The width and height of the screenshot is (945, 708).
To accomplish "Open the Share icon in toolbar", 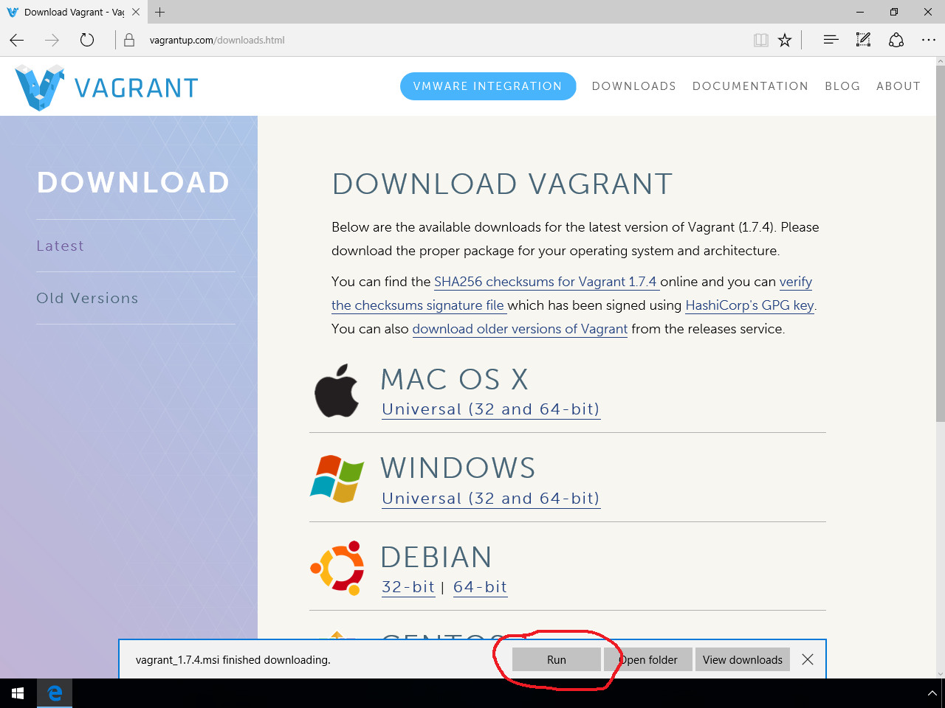I will (x=896, y=40).
